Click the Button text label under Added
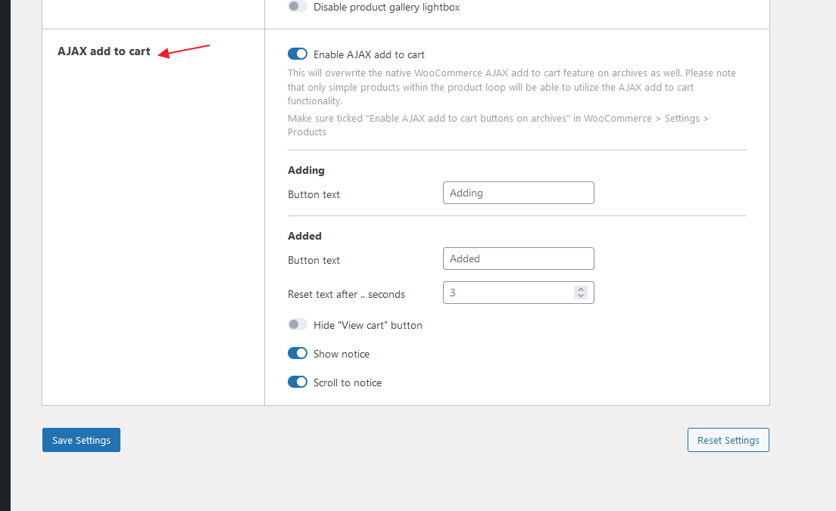Image resolution: width=836 pixels, height=511 pixels. 313,260
